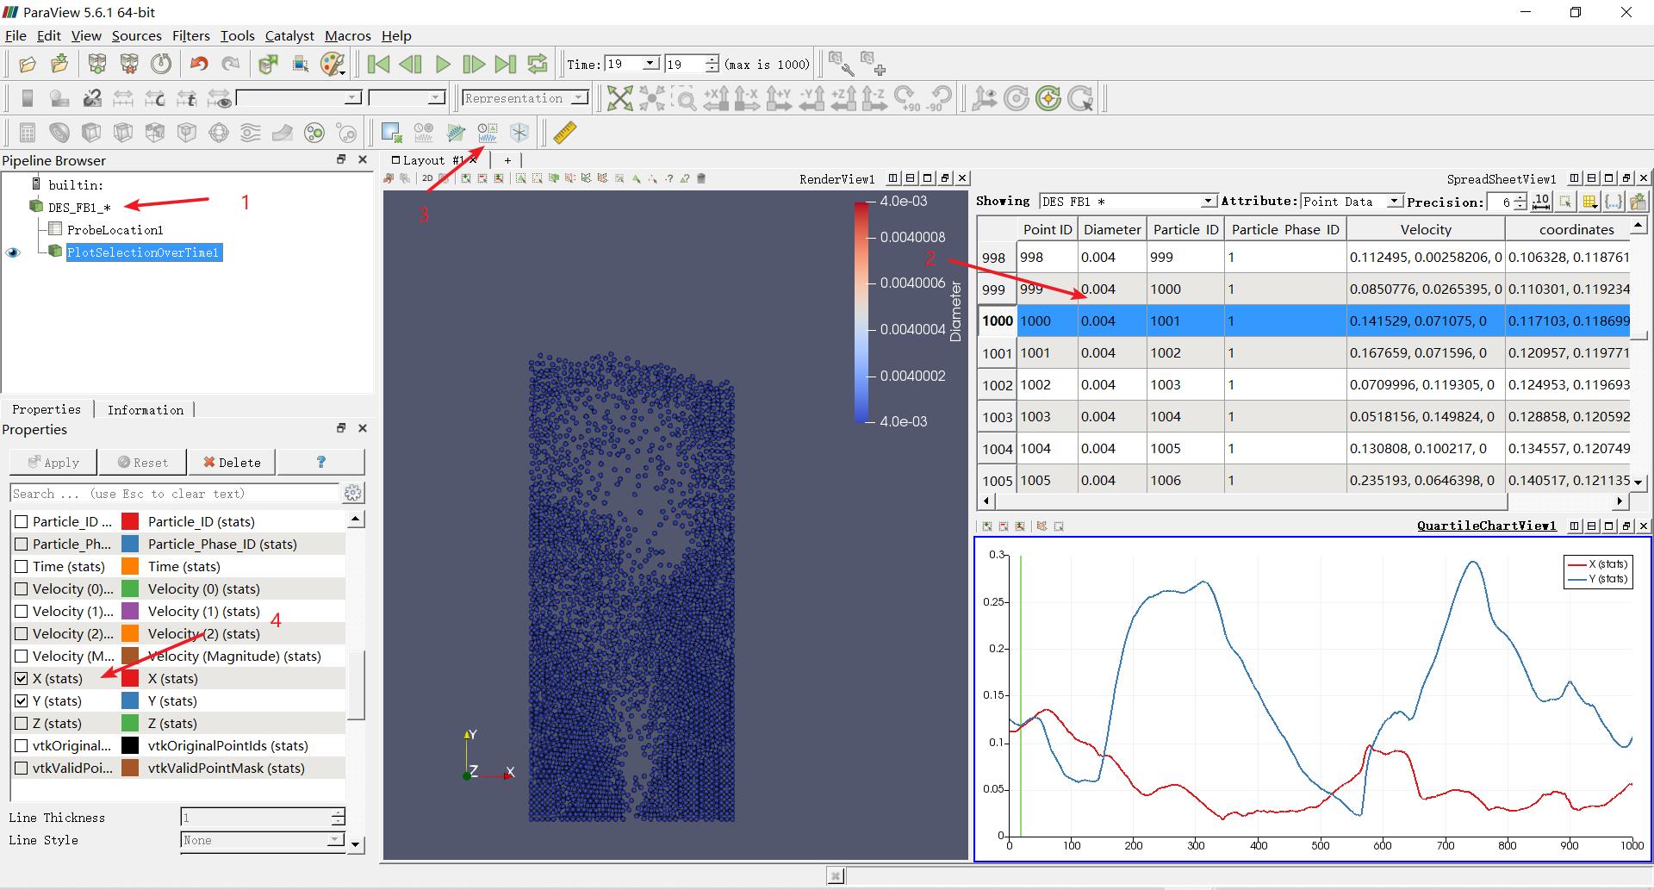Check the Velocity (0) stats checkbox

point(22,589)
